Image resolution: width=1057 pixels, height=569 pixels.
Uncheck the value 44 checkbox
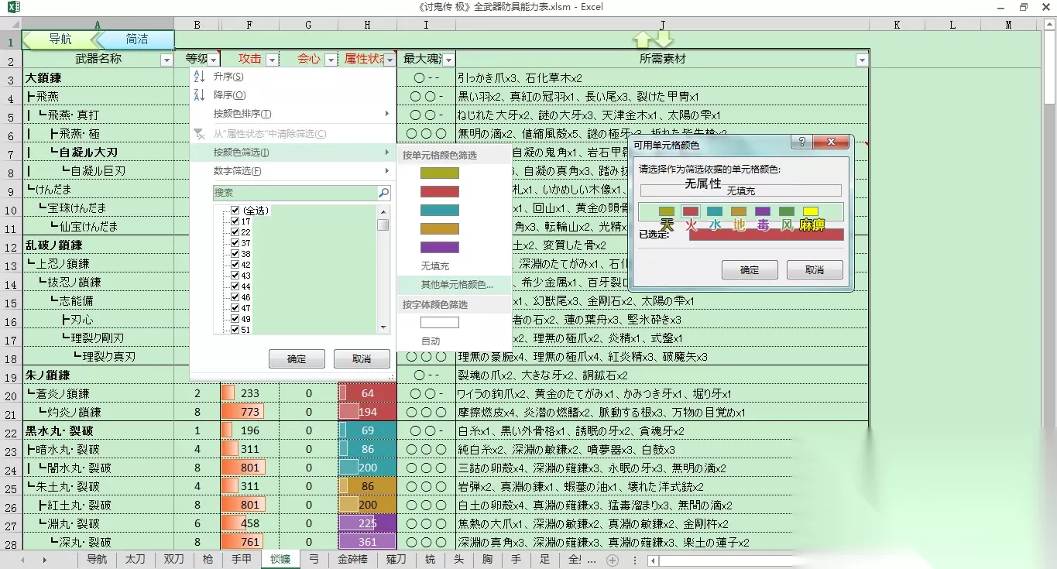[x=235, y=286]
